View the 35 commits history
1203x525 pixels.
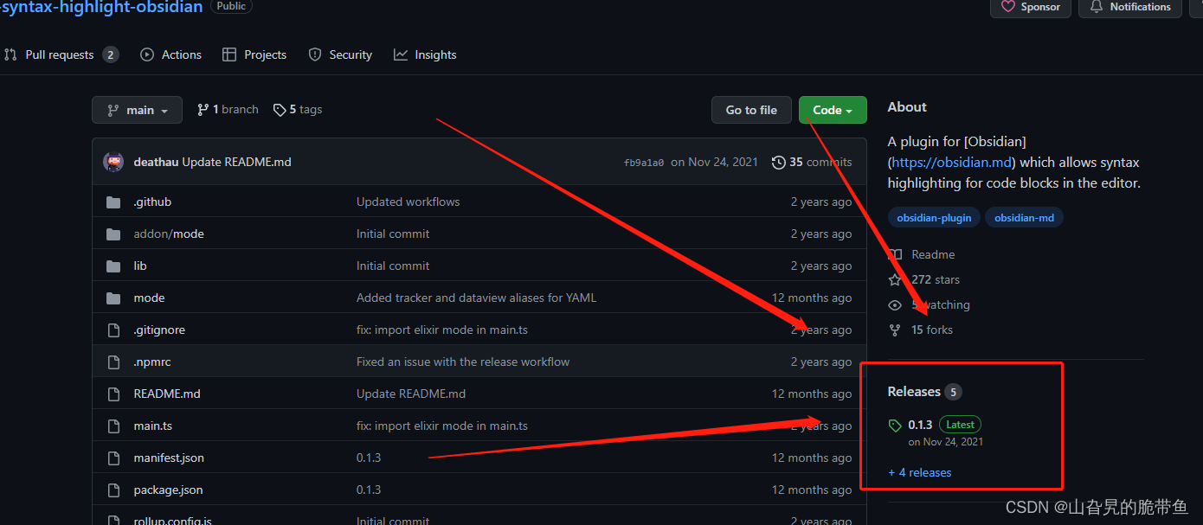point(812,162)
